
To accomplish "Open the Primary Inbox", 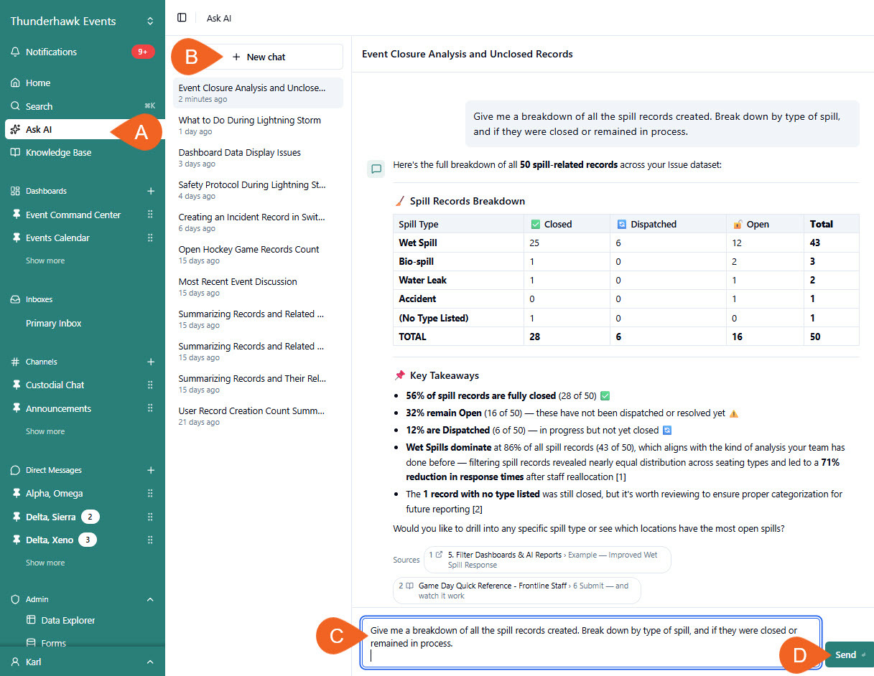I will click(x=54, y=323).
